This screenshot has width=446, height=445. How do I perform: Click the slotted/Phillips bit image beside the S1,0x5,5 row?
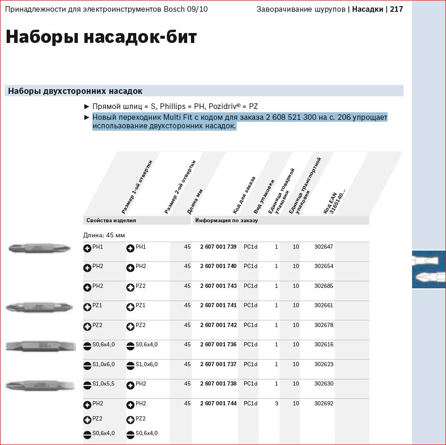point(40,386)
